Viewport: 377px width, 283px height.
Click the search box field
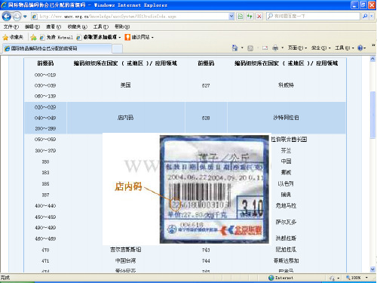[x=313, y=17]
